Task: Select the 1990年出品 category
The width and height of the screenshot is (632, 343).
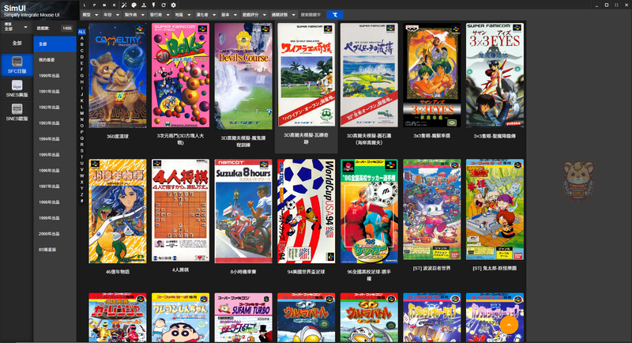Action: click(55, 75)
